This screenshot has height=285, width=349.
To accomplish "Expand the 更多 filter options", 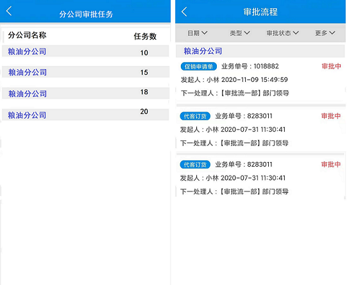I will 325,33.
